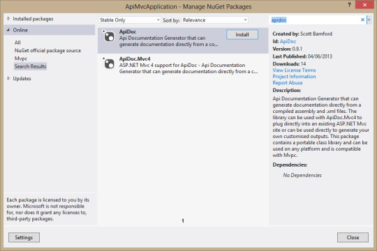Click the ApiDoc Id link
This screenshot has height=251, width=377.
(x=288, y=41)
